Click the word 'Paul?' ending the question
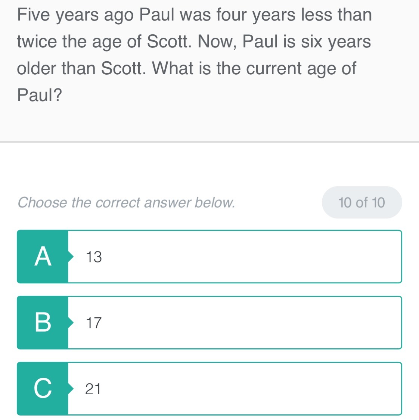The width and height of the screenshot is (419, 420). coord(40,95)
